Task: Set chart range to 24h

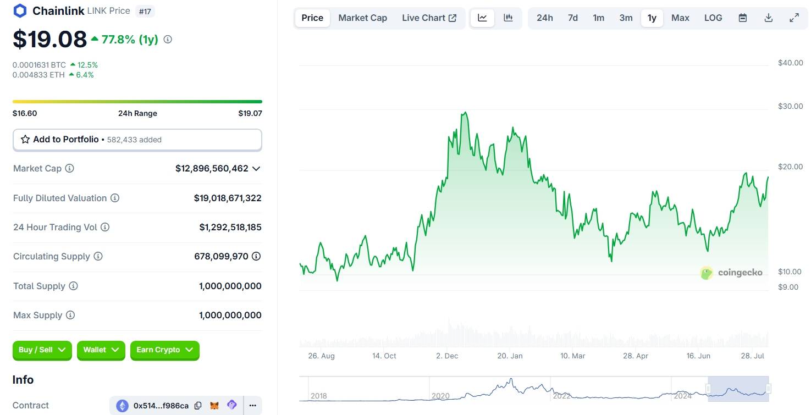Action: pyautogui.click(x=545, y=18)
